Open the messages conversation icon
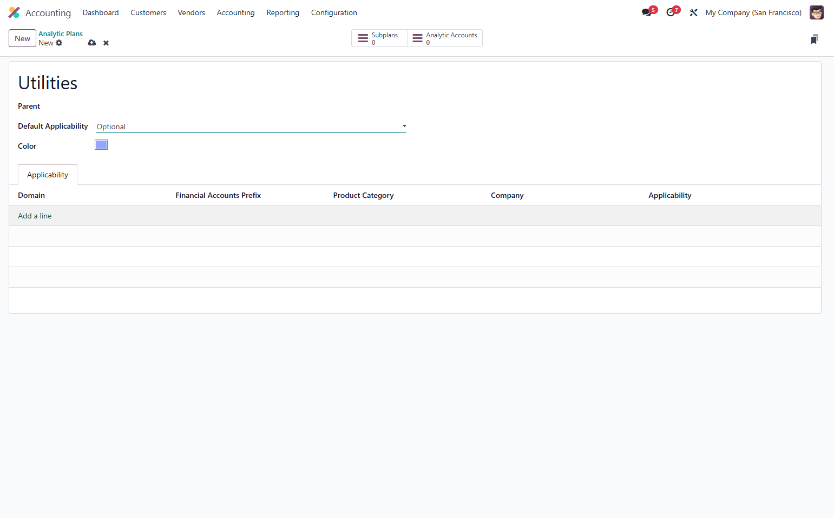Screen dimensions: 834x518 click(647, 12)
